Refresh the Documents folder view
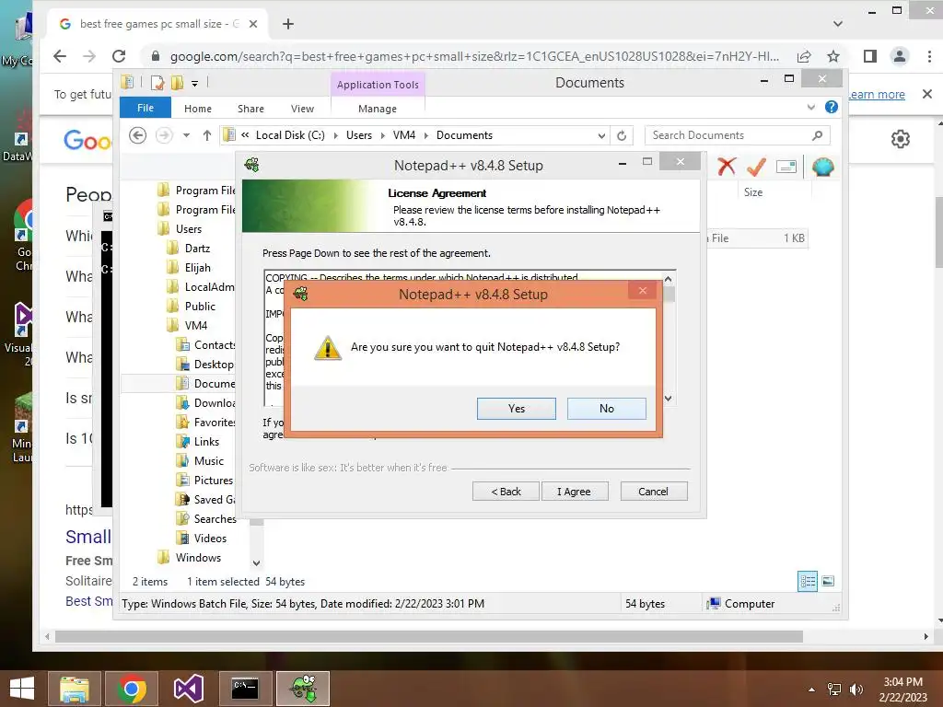Viewport: 943px width, 707px height. (x=622, y=135)
